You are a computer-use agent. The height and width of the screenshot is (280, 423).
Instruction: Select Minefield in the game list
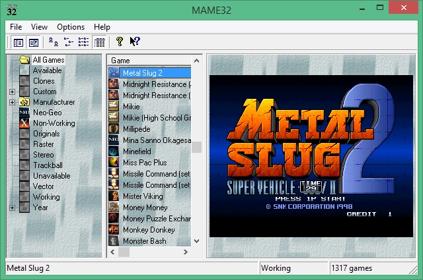(137, 152)
